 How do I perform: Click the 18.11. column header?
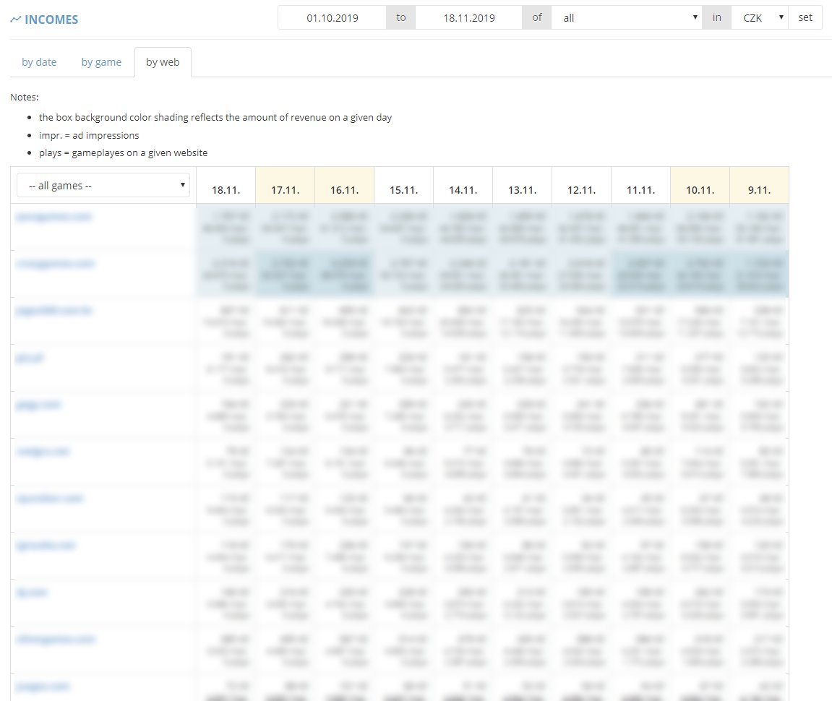pos(226,186)
